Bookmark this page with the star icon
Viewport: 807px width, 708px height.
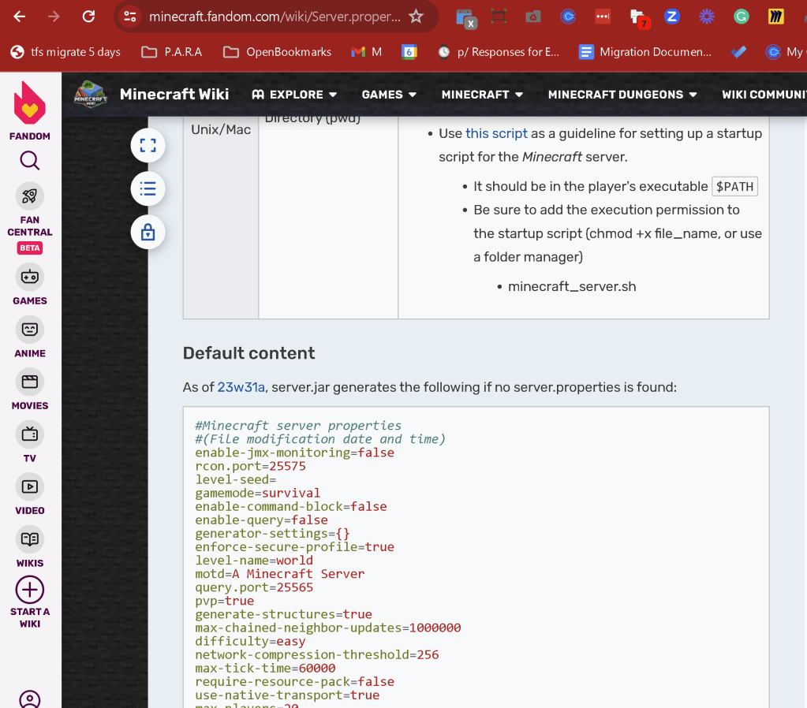click(x=416, y=17)
